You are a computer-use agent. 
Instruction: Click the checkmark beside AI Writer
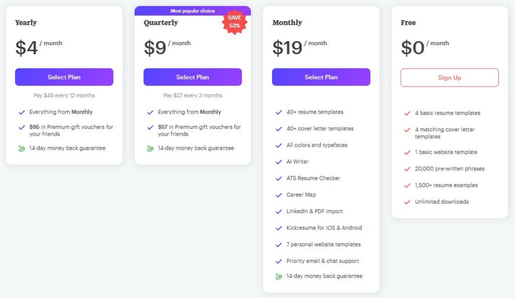click(x=279, y=162)
